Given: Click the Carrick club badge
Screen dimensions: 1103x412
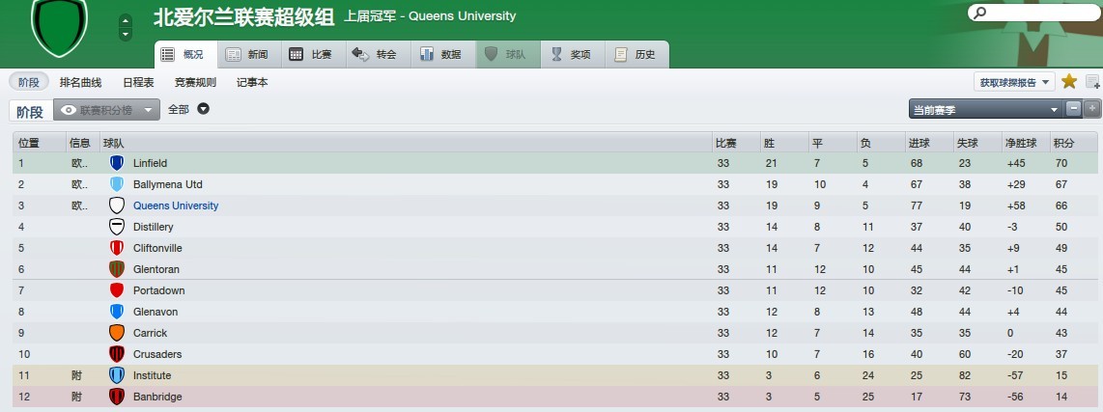Looking at the screenshot, I should tap(117, 333).
